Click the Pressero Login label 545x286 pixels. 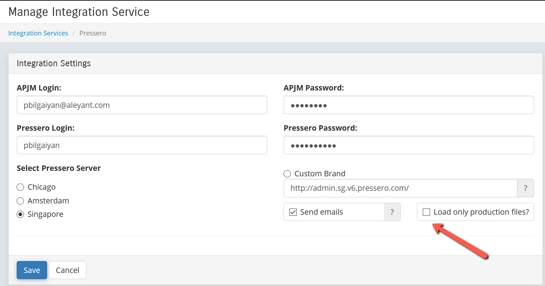tap(46, 128)
